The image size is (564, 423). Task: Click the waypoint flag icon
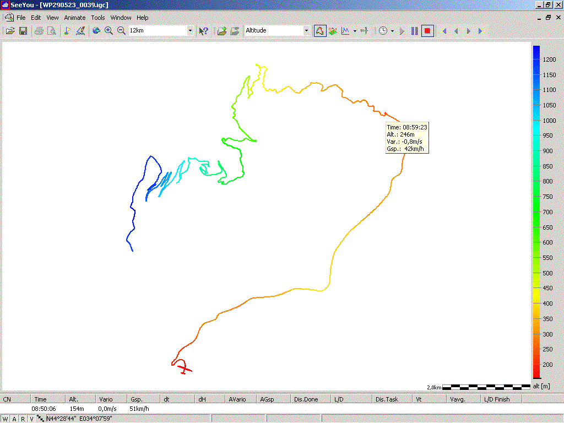(67, 31)
